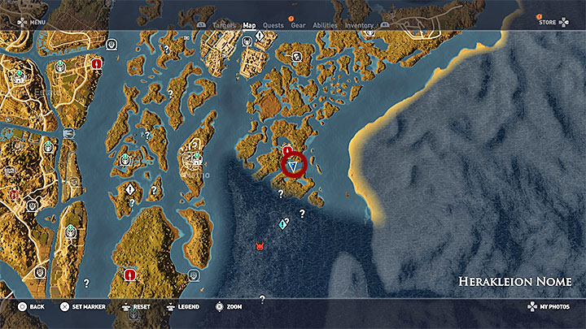The image size is (586, 329).
Task: Select the Targets tab
Action: pos(224,25)
